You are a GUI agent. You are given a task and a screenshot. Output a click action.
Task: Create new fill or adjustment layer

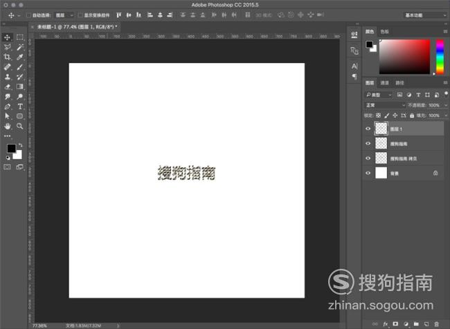point(406,324)
